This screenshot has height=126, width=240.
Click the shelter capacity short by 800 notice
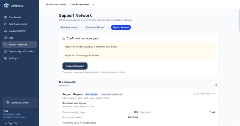tap(138, 47)
